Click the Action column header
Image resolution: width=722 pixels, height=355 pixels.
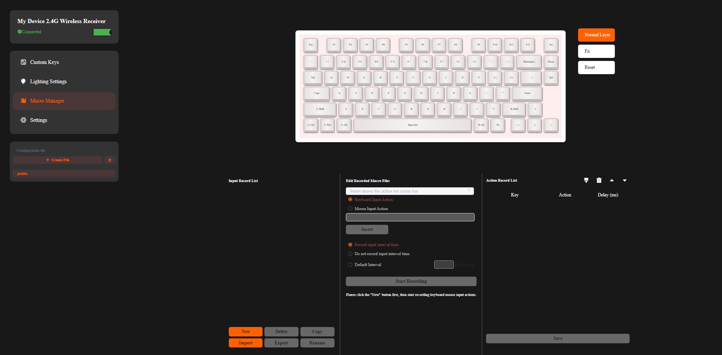coord(565,195)
